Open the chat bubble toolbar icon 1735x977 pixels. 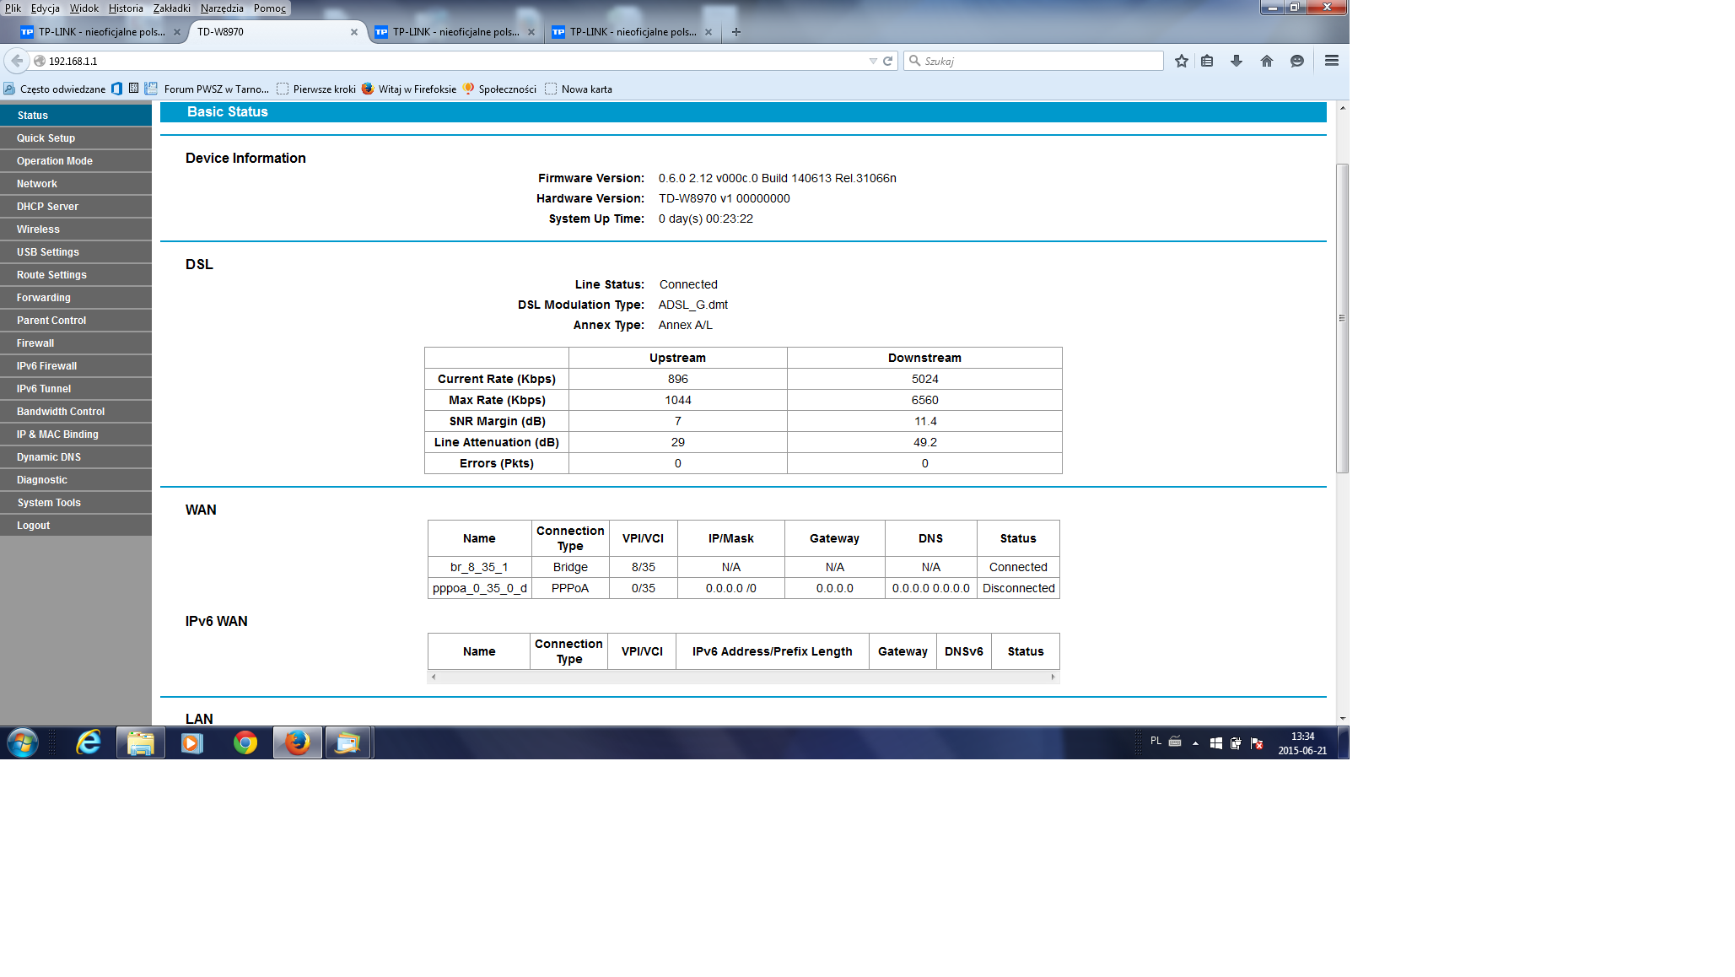click(1296, 61)
